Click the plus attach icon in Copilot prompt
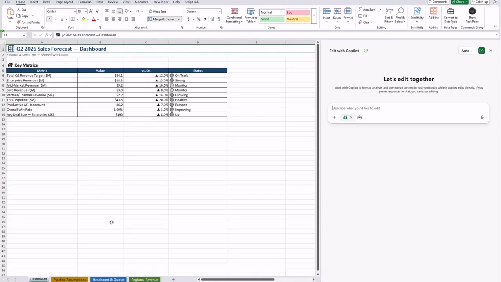Viewport: 501px width, 282px height. coord(334,117)
